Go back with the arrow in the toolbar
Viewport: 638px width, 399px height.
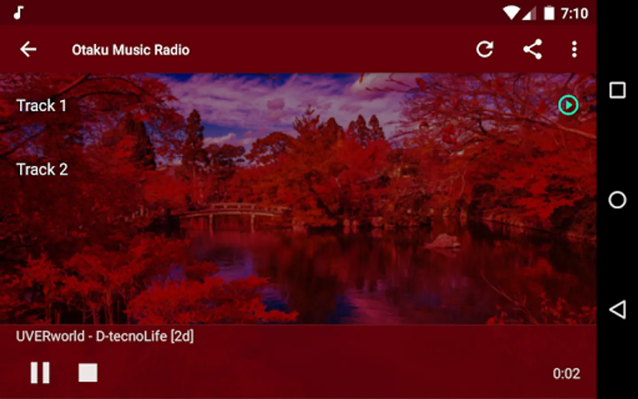coord(28,49)
